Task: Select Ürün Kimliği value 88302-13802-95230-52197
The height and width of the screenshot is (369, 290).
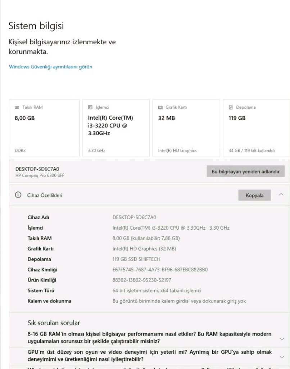Action: pyautogui.click(x=142, y=280)
